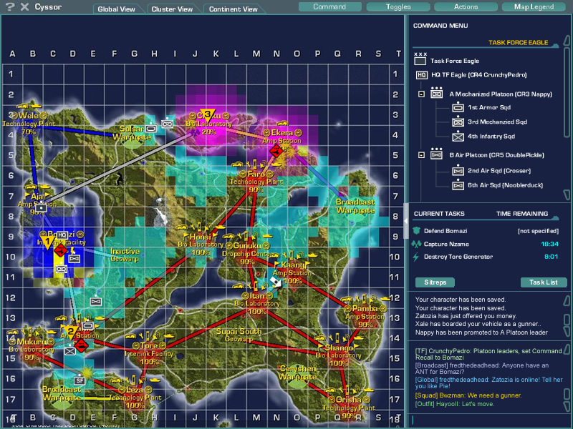Click the 2nd Air Sqd unit icon

(x=458, y=170)
